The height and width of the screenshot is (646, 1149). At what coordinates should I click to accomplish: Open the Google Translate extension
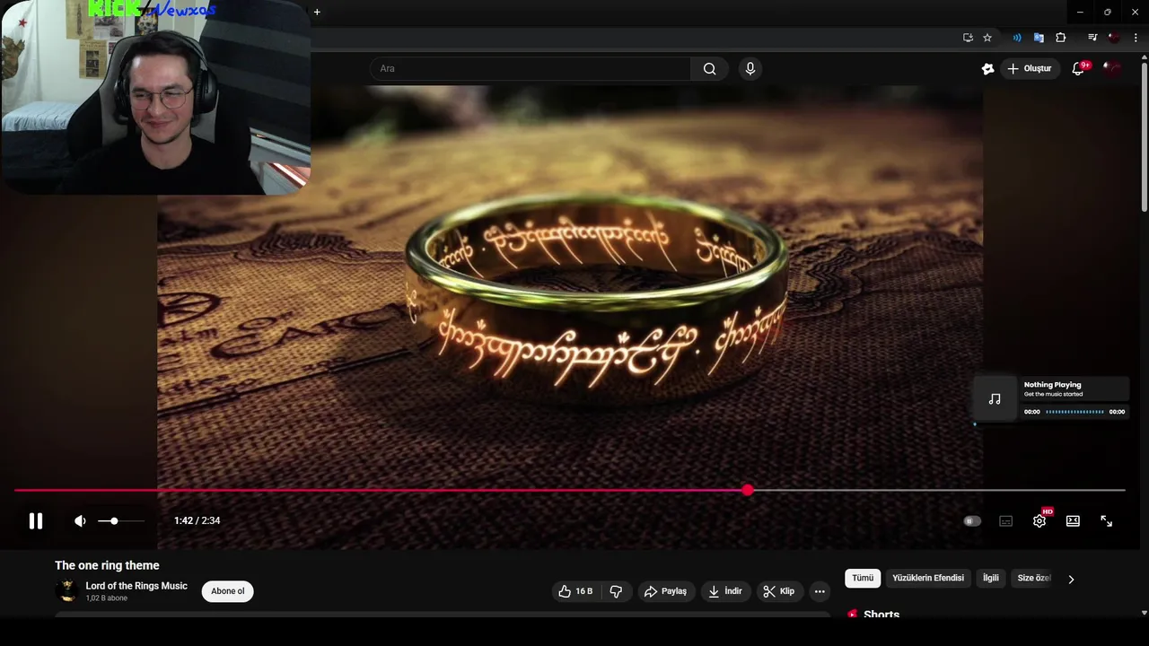[1039, 38]
